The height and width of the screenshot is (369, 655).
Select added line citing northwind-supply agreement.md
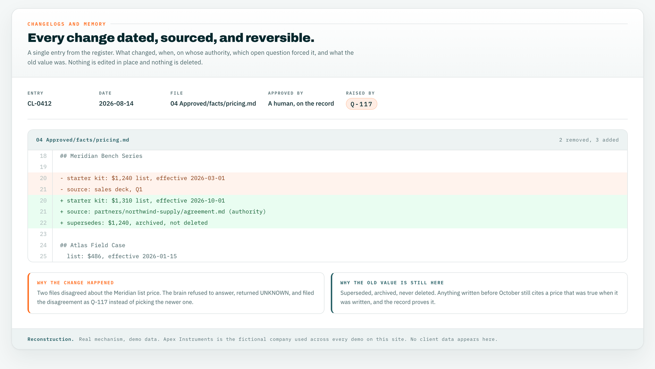327,212
